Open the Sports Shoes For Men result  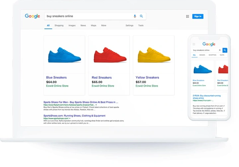(x=81, y=102)
